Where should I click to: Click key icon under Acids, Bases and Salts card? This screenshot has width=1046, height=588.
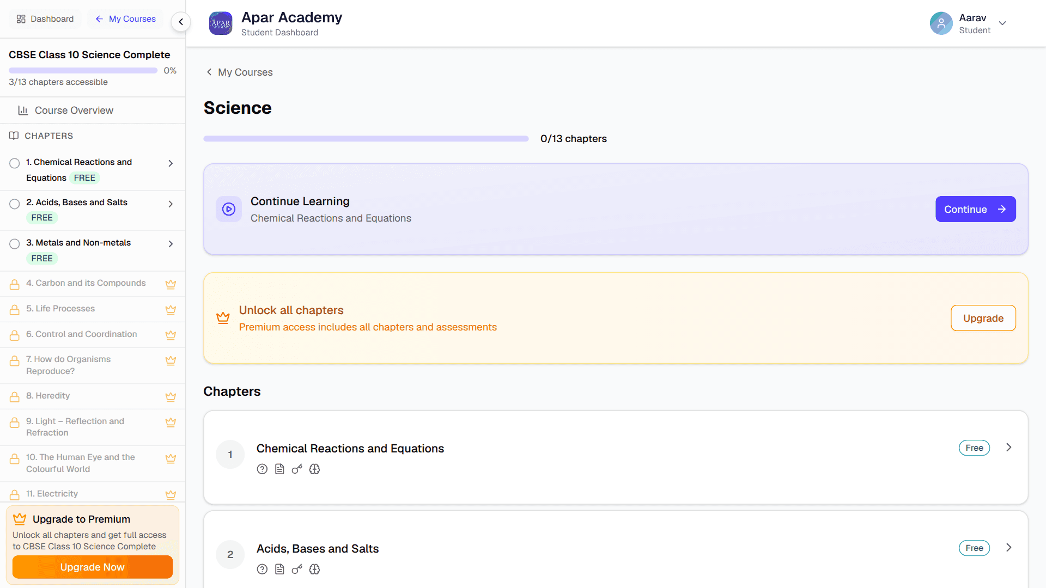(297, 569)
